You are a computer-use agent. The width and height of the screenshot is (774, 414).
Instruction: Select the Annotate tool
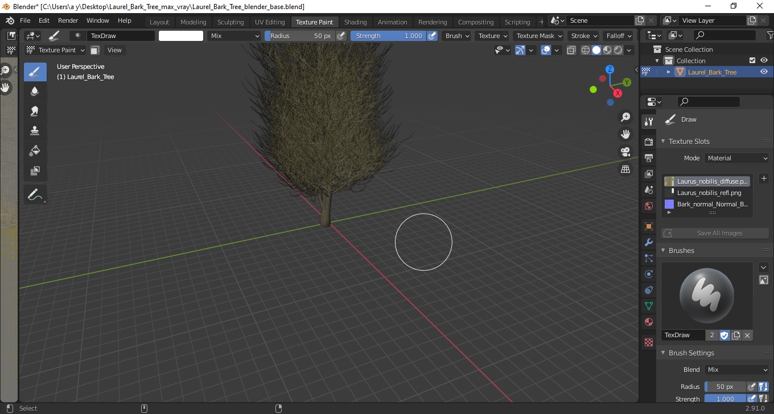pos(35,194)
